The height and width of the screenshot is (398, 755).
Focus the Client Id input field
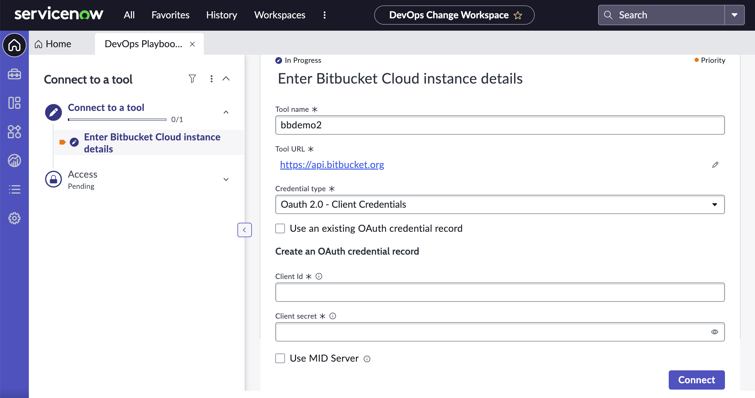coord(500,292)
